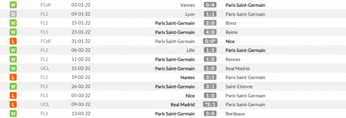
Task: Click the L badge for Nantes loss
Action: point(13,78)
